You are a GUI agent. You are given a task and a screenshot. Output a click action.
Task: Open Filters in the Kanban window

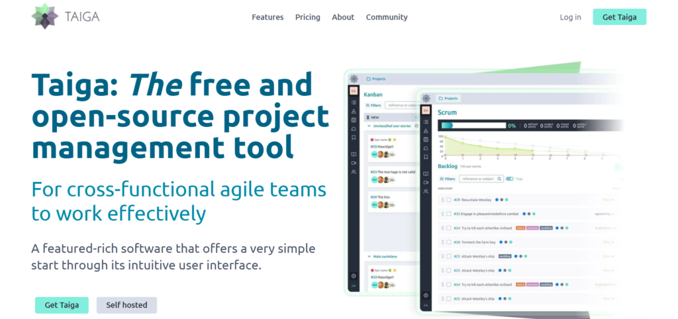(373, 105)
